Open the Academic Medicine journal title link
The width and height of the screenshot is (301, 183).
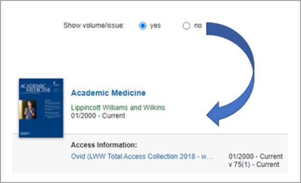click(x=108, y=93)
